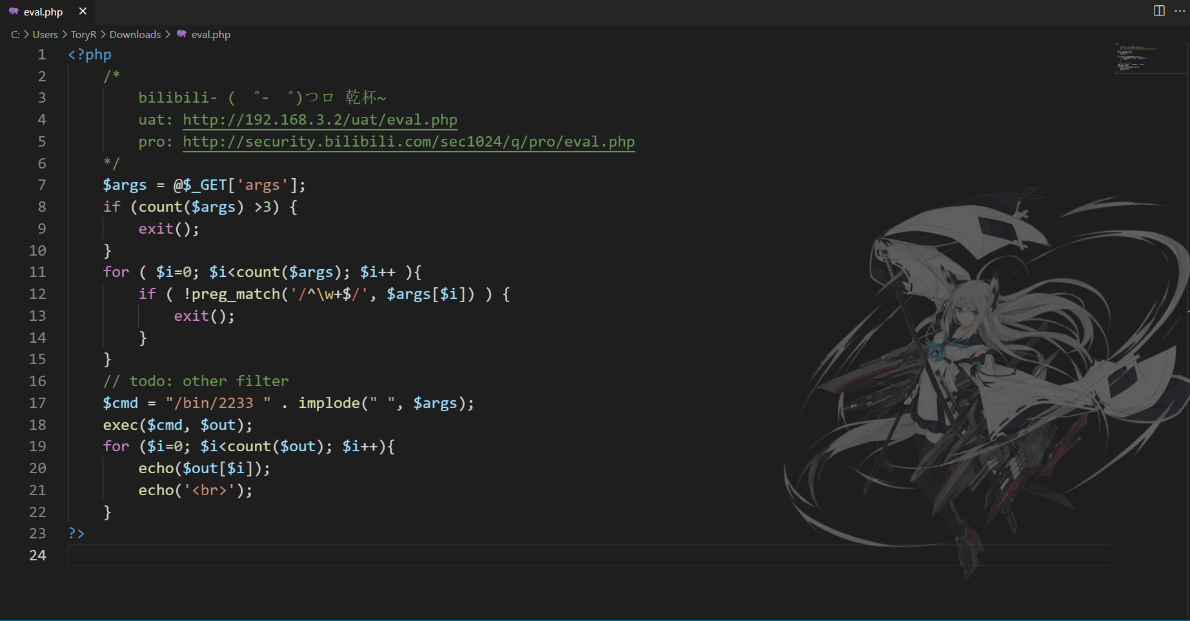The width and height of the screenshot is (1190, 621).
Task: Click the word bilibili- in the comment
Action: click(178, 98)
